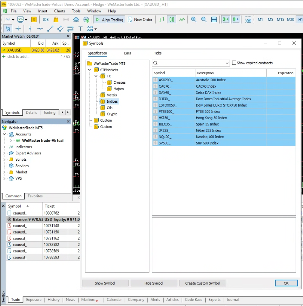
Task: Select the text label T tool
Action: (x=80, y=29)
